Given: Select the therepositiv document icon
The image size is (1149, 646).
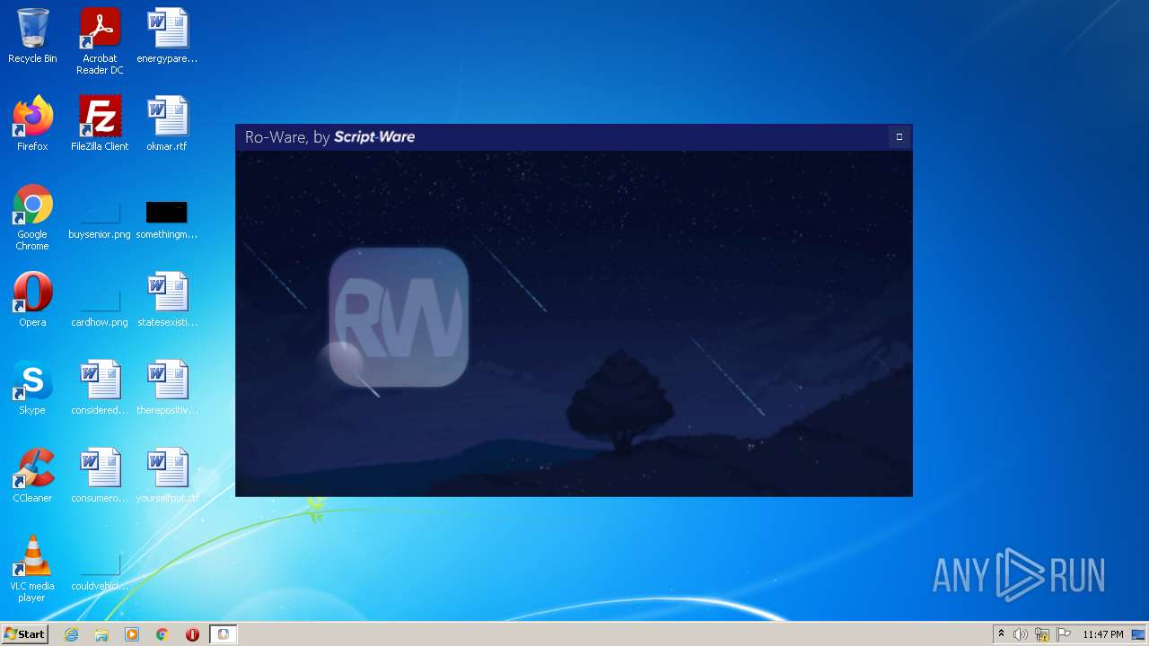Looking at the screenshot, I should coord(167,388).
